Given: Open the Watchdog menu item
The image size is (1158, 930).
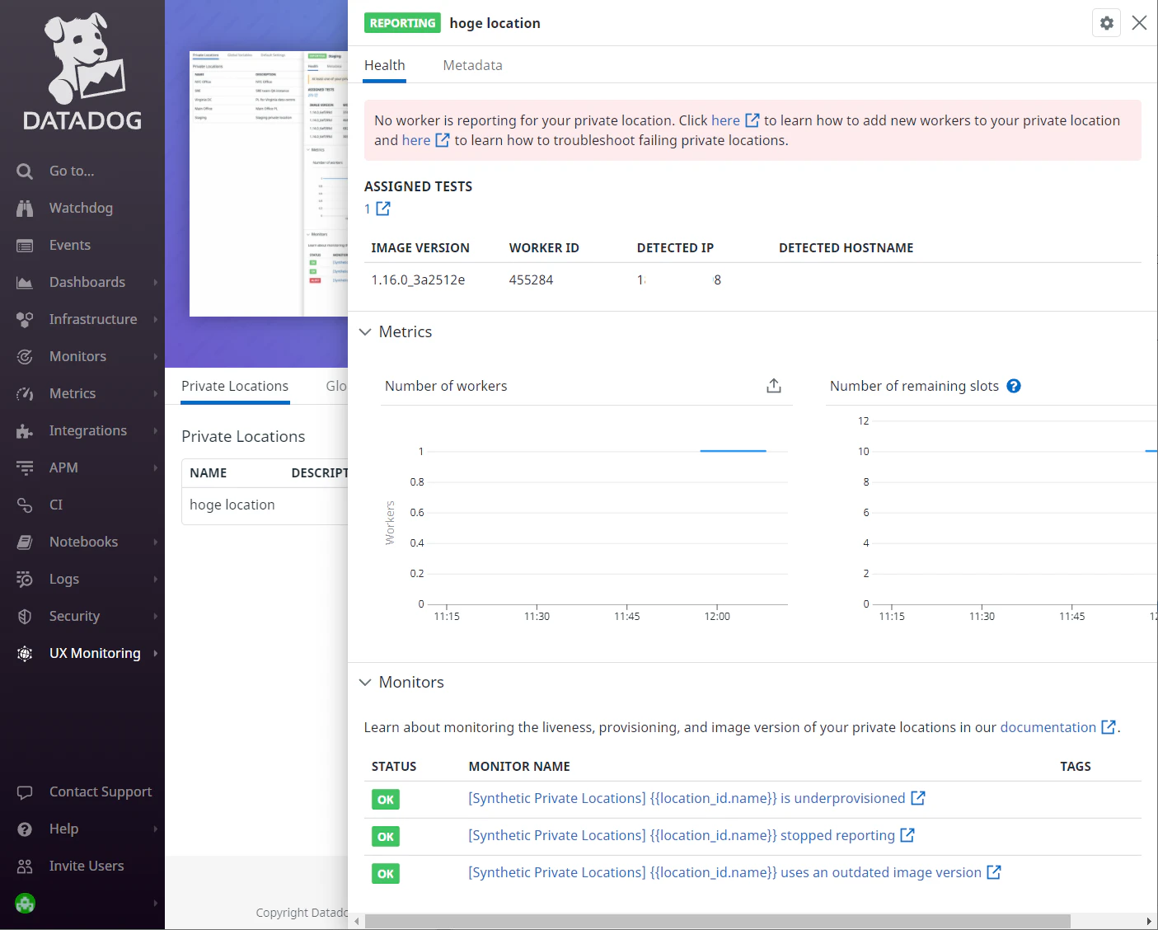Looking at the screenshot, I should (x=81, y=209).
